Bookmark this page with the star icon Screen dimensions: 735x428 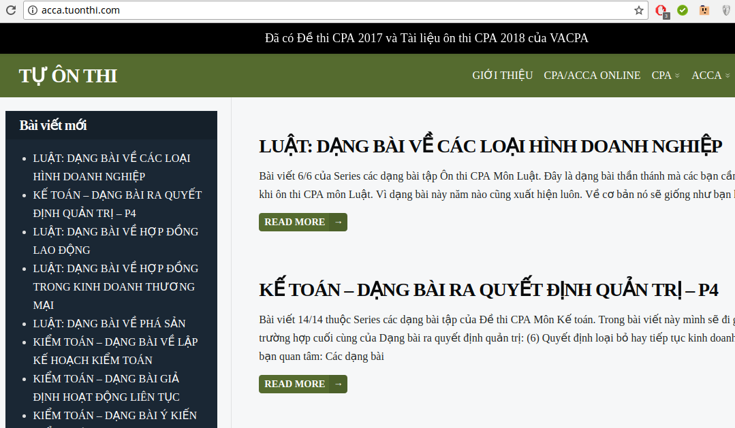pyautogui.click(x=638, y=10)
